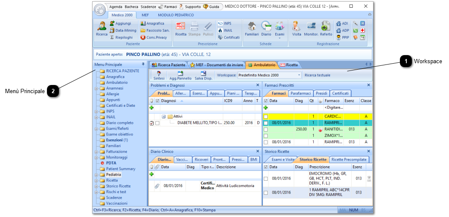Select the Parafarmaci tab
The width and height of the screenshot is (449, 217).
(x=300, y=94)
